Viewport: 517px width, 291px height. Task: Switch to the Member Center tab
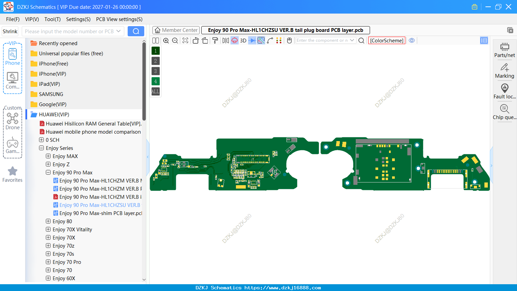click(176, 30)
